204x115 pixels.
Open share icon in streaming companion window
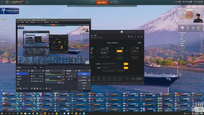pyautogui.click(x=142, y=37)
